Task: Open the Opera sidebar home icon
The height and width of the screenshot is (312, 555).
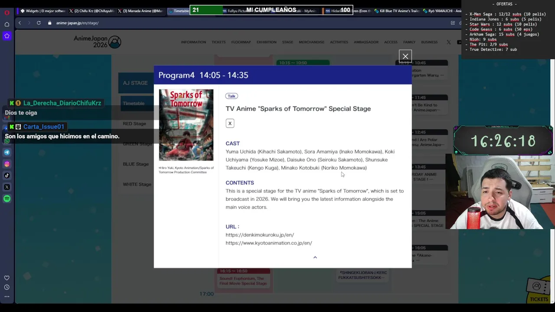Action: tap(7, 24)
